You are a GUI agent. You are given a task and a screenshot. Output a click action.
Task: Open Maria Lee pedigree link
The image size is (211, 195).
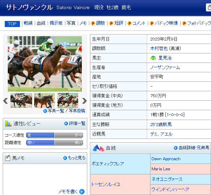point(161,169)
